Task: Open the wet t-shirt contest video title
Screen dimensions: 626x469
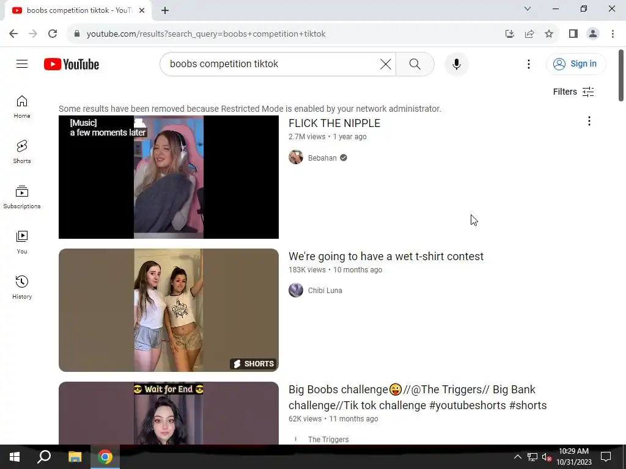Action: [386, 256]
